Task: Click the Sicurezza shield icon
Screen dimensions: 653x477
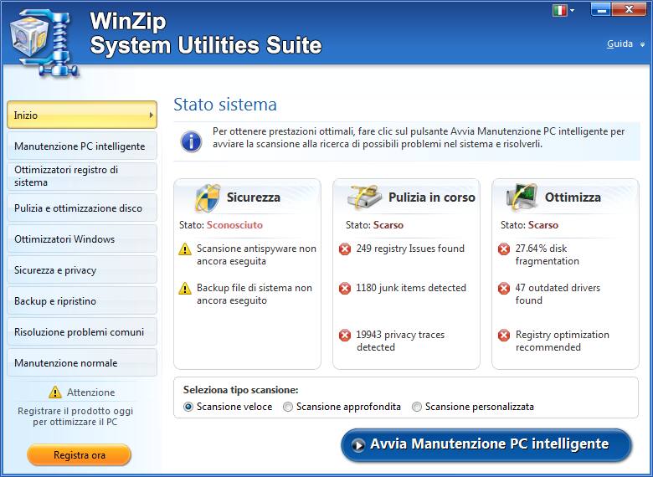Action: [206, 198]
